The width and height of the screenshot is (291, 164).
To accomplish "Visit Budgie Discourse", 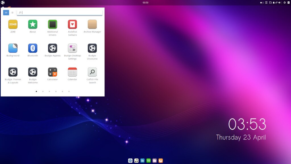I will point(92,48).
